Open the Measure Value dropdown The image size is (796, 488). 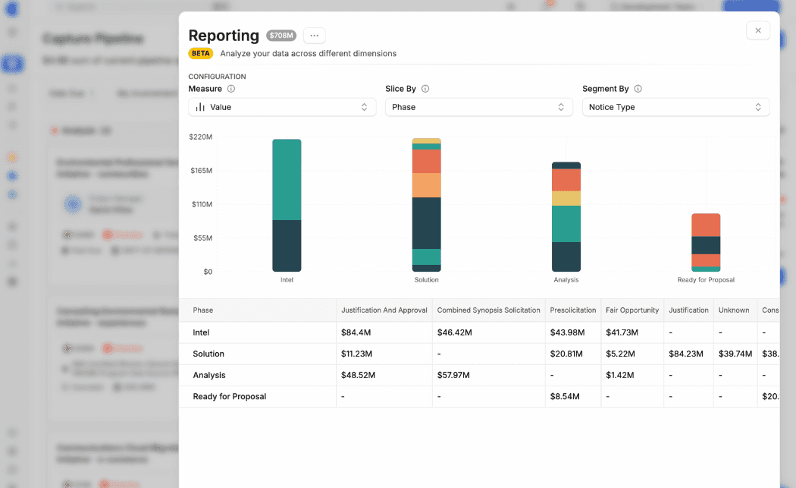point(282,107)
